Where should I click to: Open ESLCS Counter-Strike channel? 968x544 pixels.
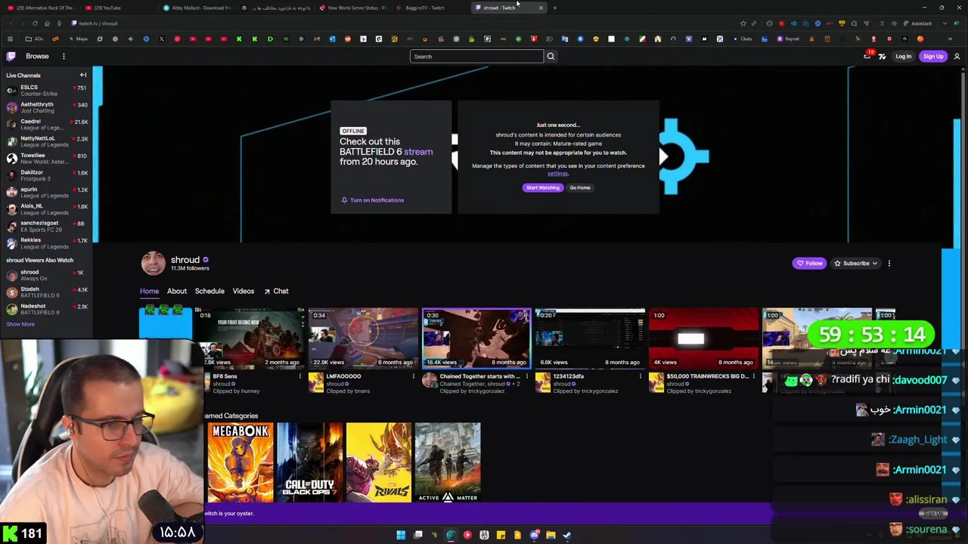46,90
